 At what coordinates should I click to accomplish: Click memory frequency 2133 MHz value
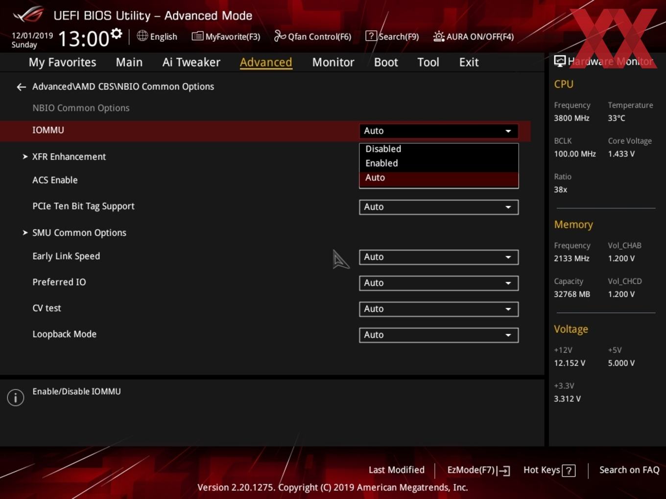(x=571, y=258)
